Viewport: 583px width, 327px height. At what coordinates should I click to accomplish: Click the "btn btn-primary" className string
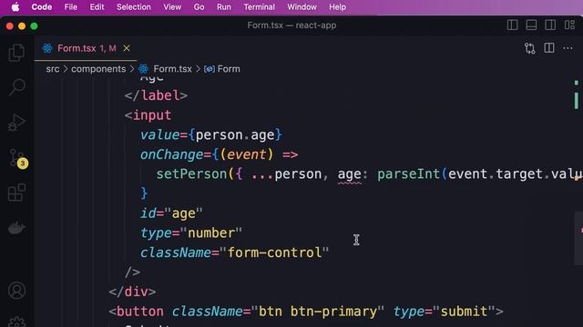(318, 312)
